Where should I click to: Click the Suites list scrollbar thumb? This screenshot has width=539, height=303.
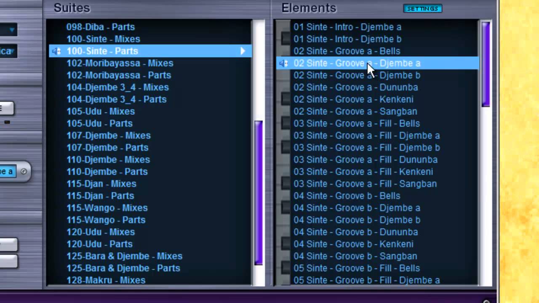click(x=259, y=193)
